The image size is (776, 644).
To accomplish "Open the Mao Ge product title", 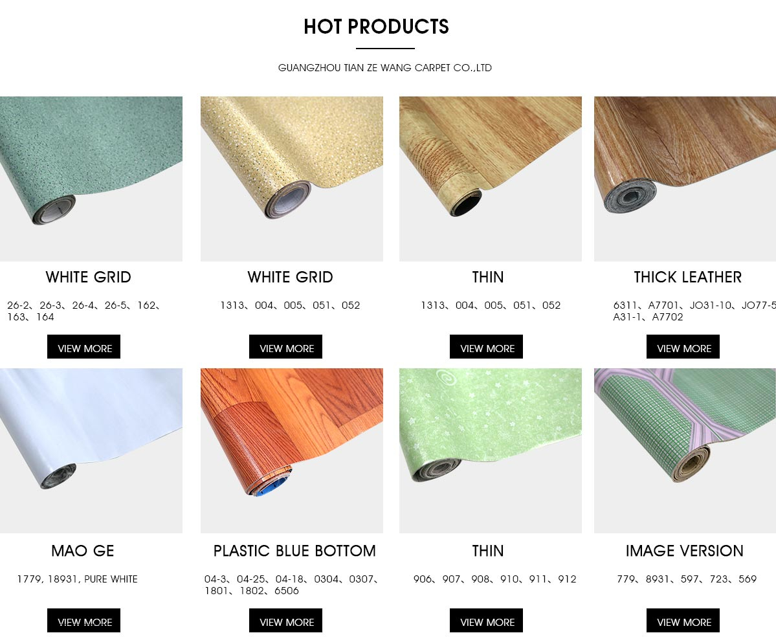I will (x=83, y=551).
